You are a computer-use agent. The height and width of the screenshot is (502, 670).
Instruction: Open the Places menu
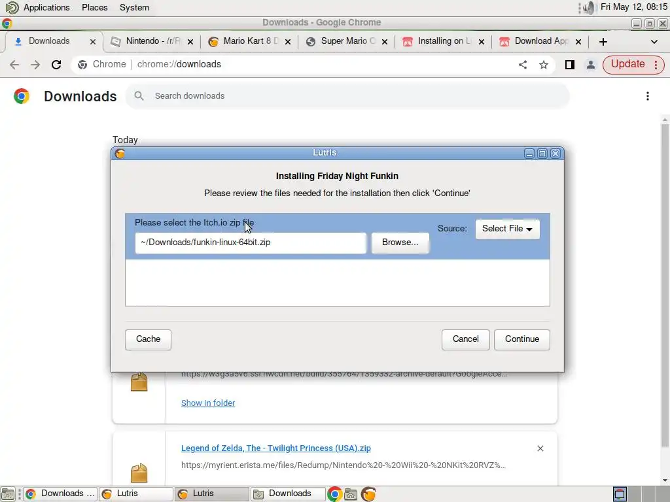(94, 8)
